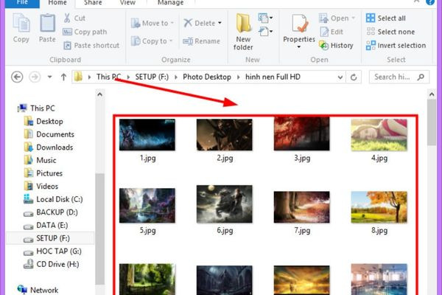Select SETUP (F:) in navigation pane
Screen dimensions: 442x295
point(50,238)
